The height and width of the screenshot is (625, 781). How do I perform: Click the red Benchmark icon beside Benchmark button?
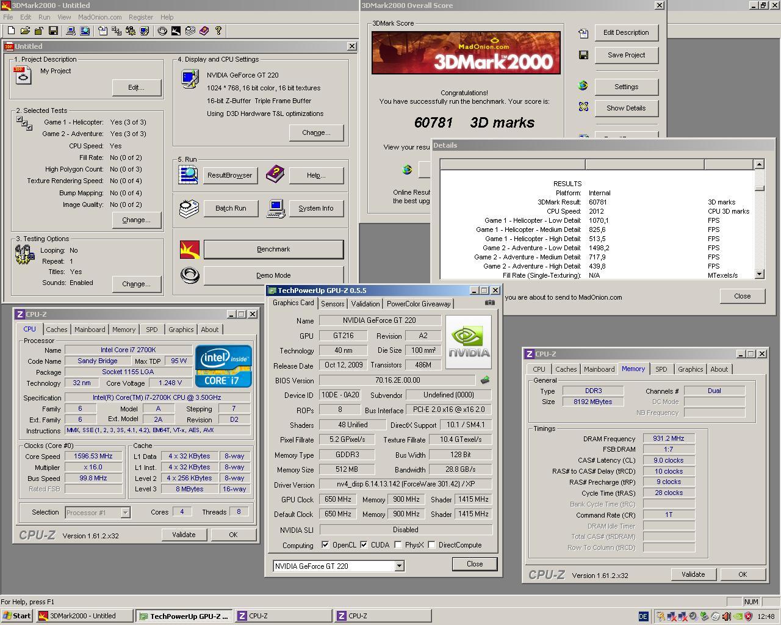pyautogui.click(x=190, y=249)
